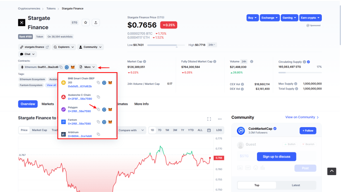Copy Avalanche C-Chain contract address

coord(98,97)
